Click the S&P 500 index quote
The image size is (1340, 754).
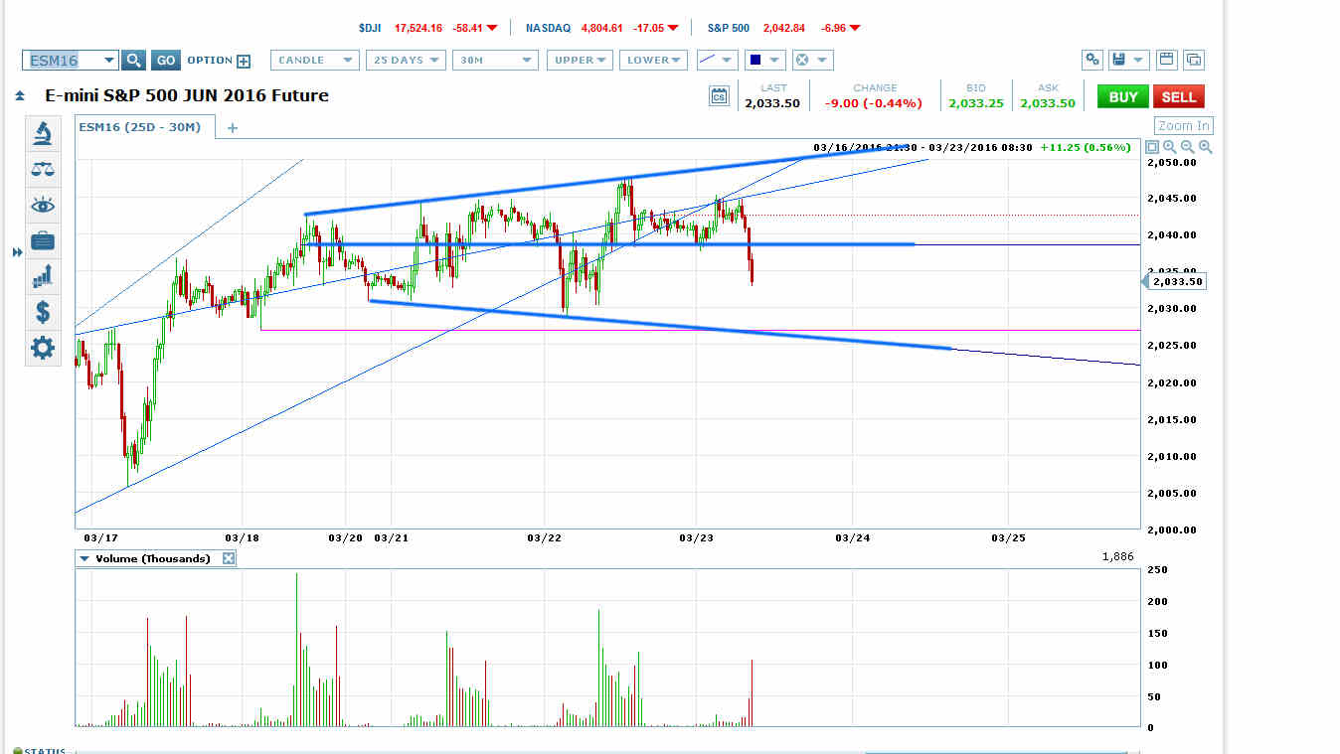784,28
